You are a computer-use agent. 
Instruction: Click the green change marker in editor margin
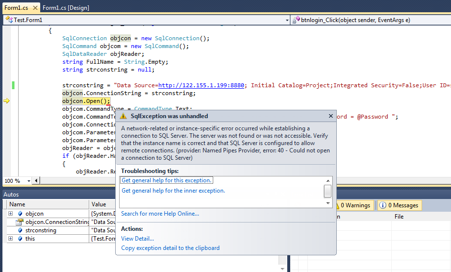13,85
